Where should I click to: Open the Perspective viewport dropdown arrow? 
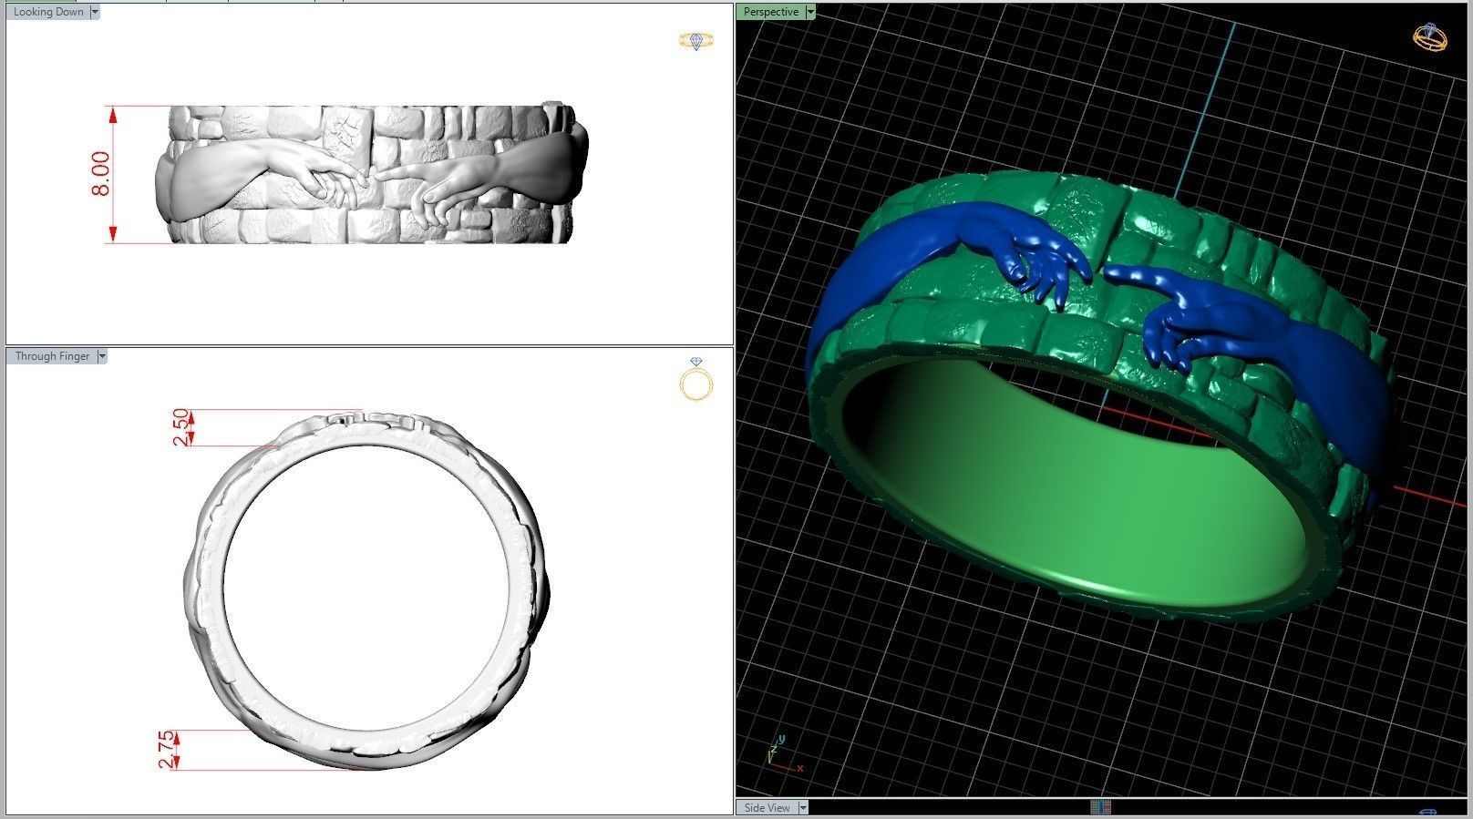click(x=809, y=12)
